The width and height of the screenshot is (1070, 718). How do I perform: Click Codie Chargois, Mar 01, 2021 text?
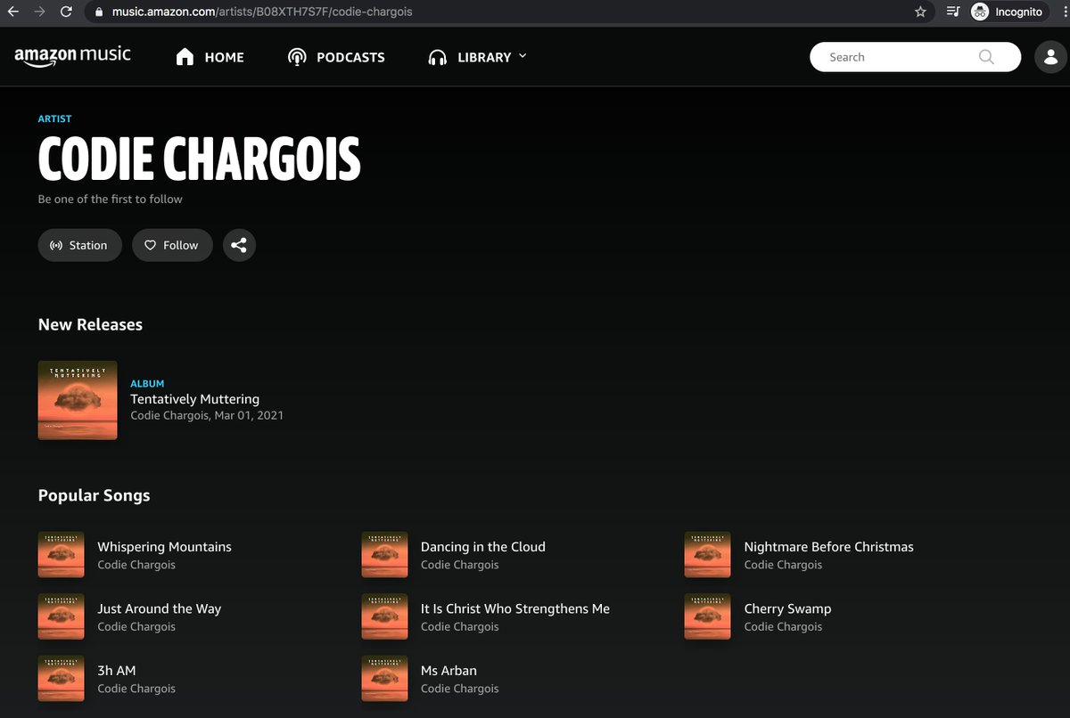[x=207, y=415]
